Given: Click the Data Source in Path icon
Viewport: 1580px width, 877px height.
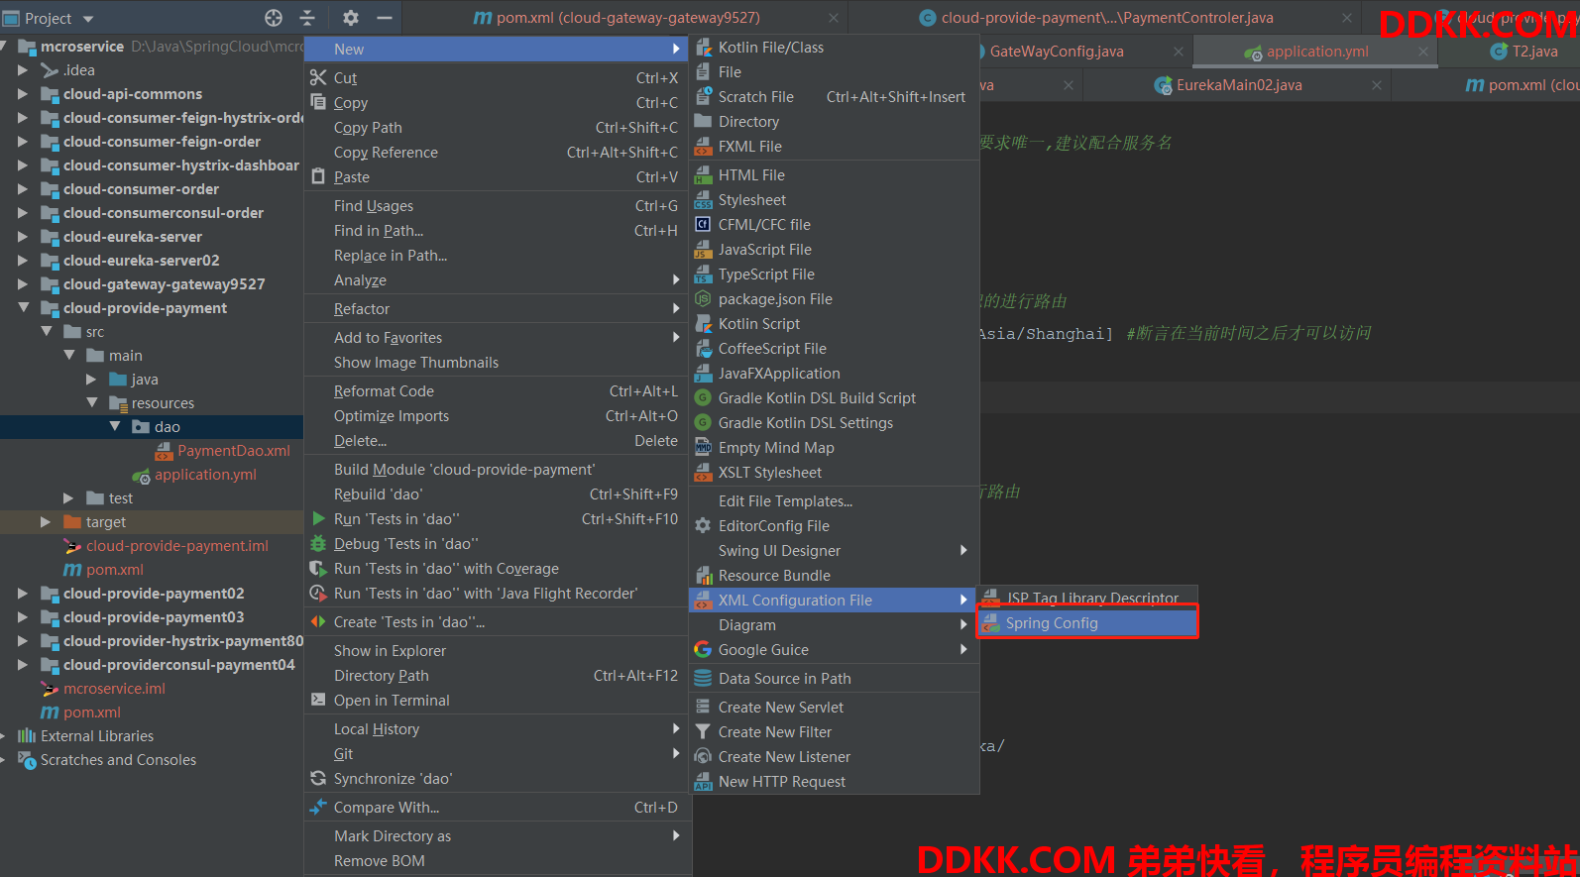Looking at the screenshot, I should 703,678.
